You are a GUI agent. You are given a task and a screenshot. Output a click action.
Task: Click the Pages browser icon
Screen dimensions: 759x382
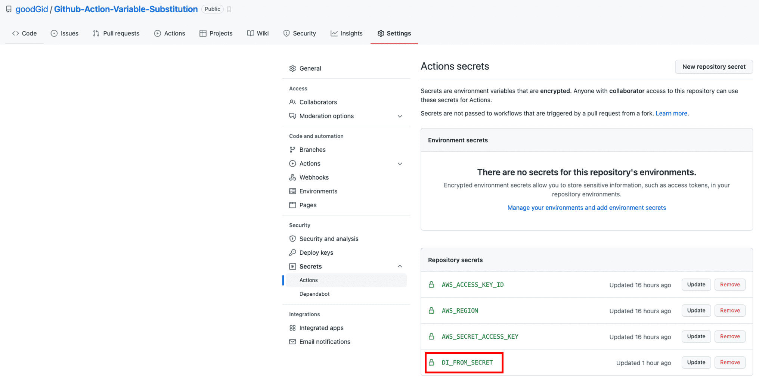click(x=292, y=205)
